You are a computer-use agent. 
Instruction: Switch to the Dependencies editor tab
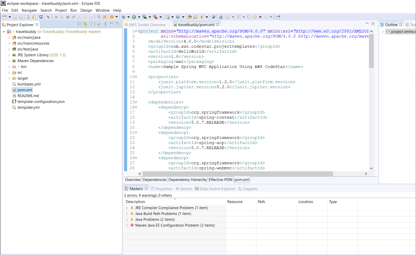155,180
